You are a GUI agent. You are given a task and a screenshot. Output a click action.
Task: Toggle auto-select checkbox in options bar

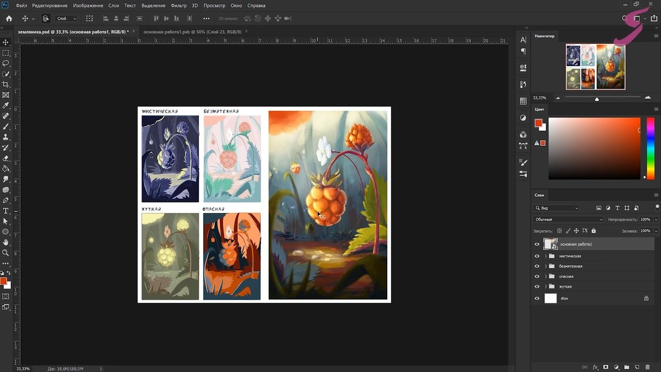coord(46,19)
